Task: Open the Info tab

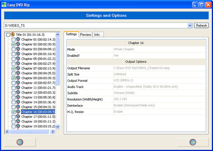Action: pos(98,35)
